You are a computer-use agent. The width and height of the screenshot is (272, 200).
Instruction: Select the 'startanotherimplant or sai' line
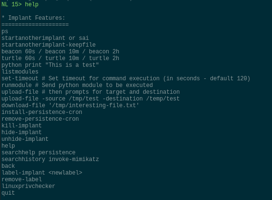pyautogui.click(x=45, y=38)
